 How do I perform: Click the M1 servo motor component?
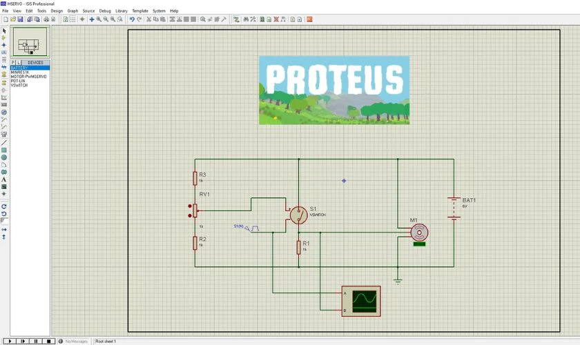pyautogui.click(x=419, y=233)
